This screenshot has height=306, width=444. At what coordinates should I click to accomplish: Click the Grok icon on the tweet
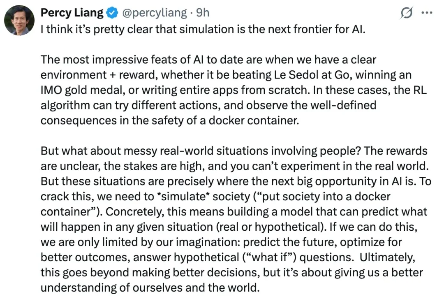tap(406, 14)
